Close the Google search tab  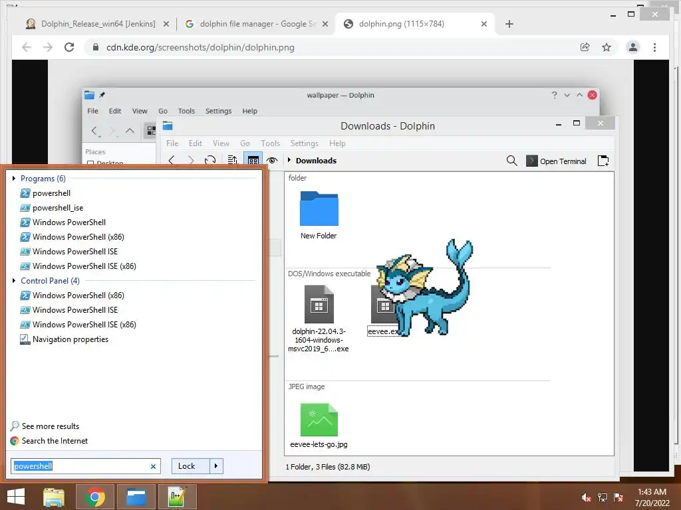(325, 25)
